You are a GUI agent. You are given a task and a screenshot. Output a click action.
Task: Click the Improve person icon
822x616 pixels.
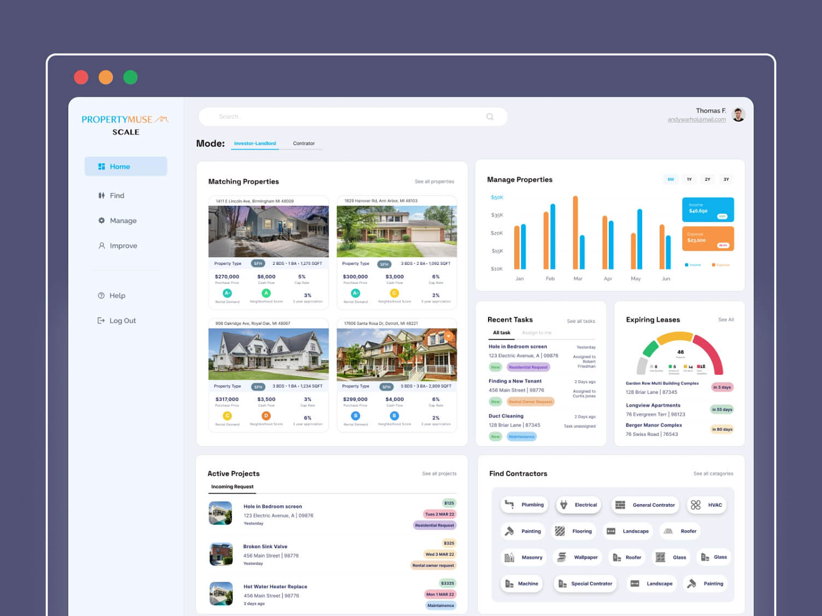point(102,246)
